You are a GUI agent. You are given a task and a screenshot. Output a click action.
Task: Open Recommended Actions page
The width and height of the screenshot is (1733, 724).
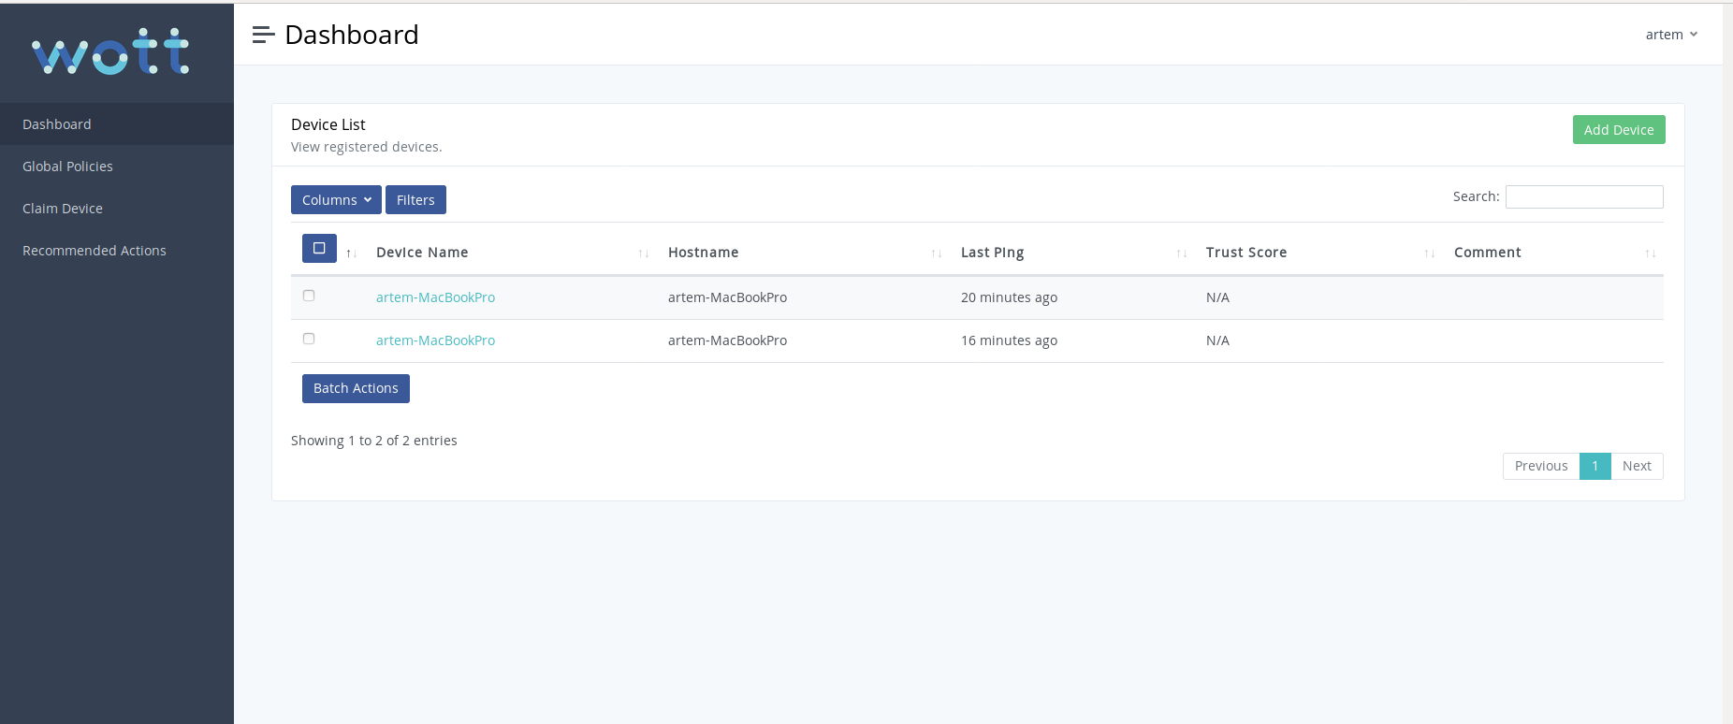(117, 251)
